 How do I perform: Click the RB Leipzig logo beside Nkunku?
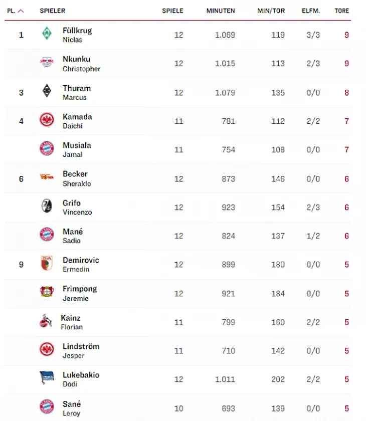(47, 62)
